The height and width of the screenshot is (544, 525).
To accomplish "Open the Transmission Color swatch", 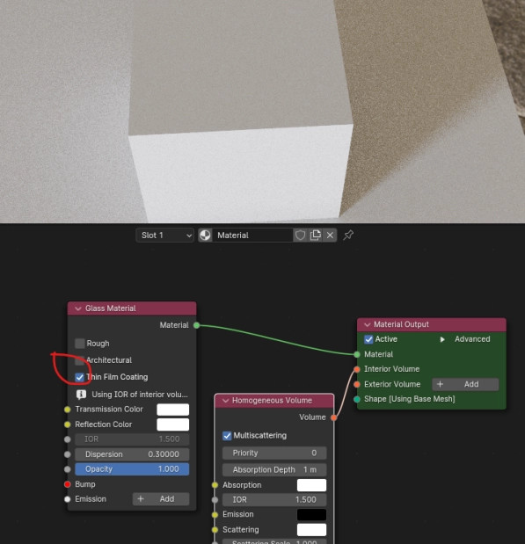I will [x=173, y=410].
